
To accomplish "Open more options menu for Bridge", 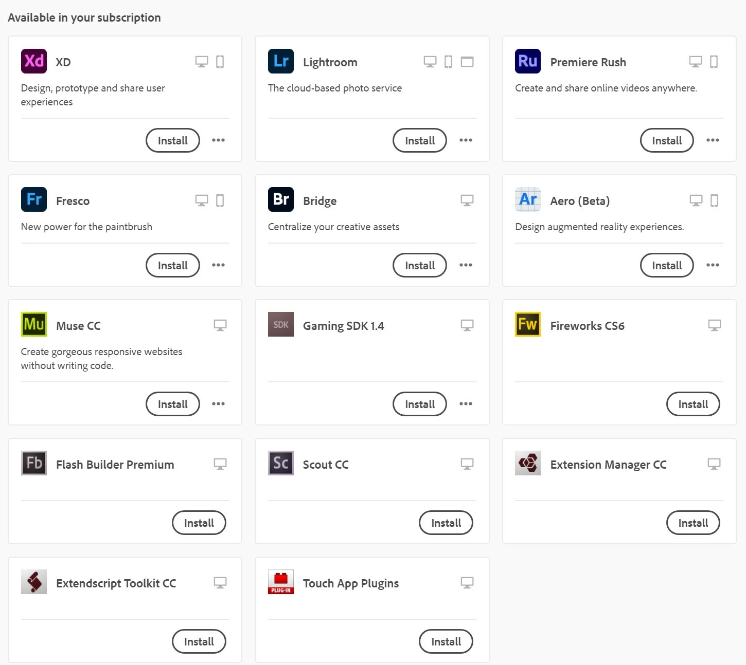I will click(466, 265).
